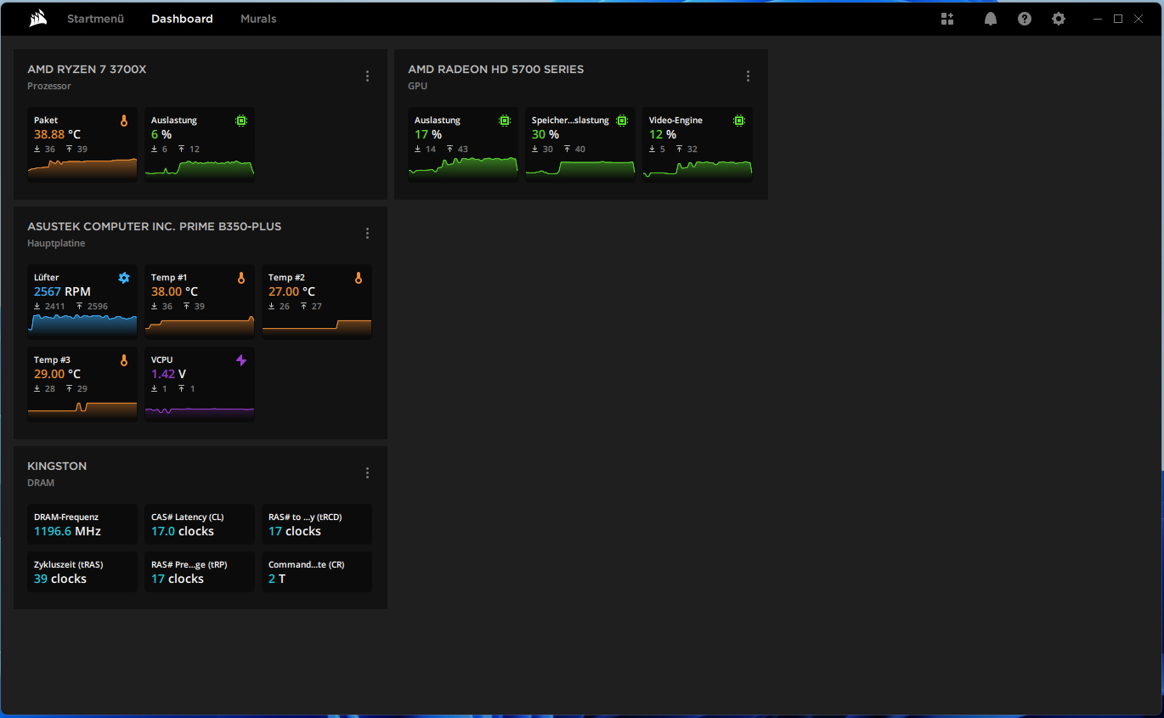This screenshot has height=718, width=1164.
Task: Click the GPU Auslastung usage graph
Action: pos(463,168)
